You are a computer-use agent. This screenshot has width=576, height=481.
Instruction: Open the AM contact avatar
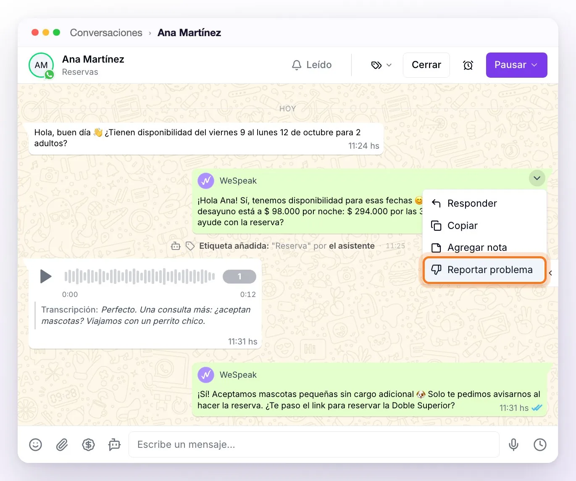(41, 65)
